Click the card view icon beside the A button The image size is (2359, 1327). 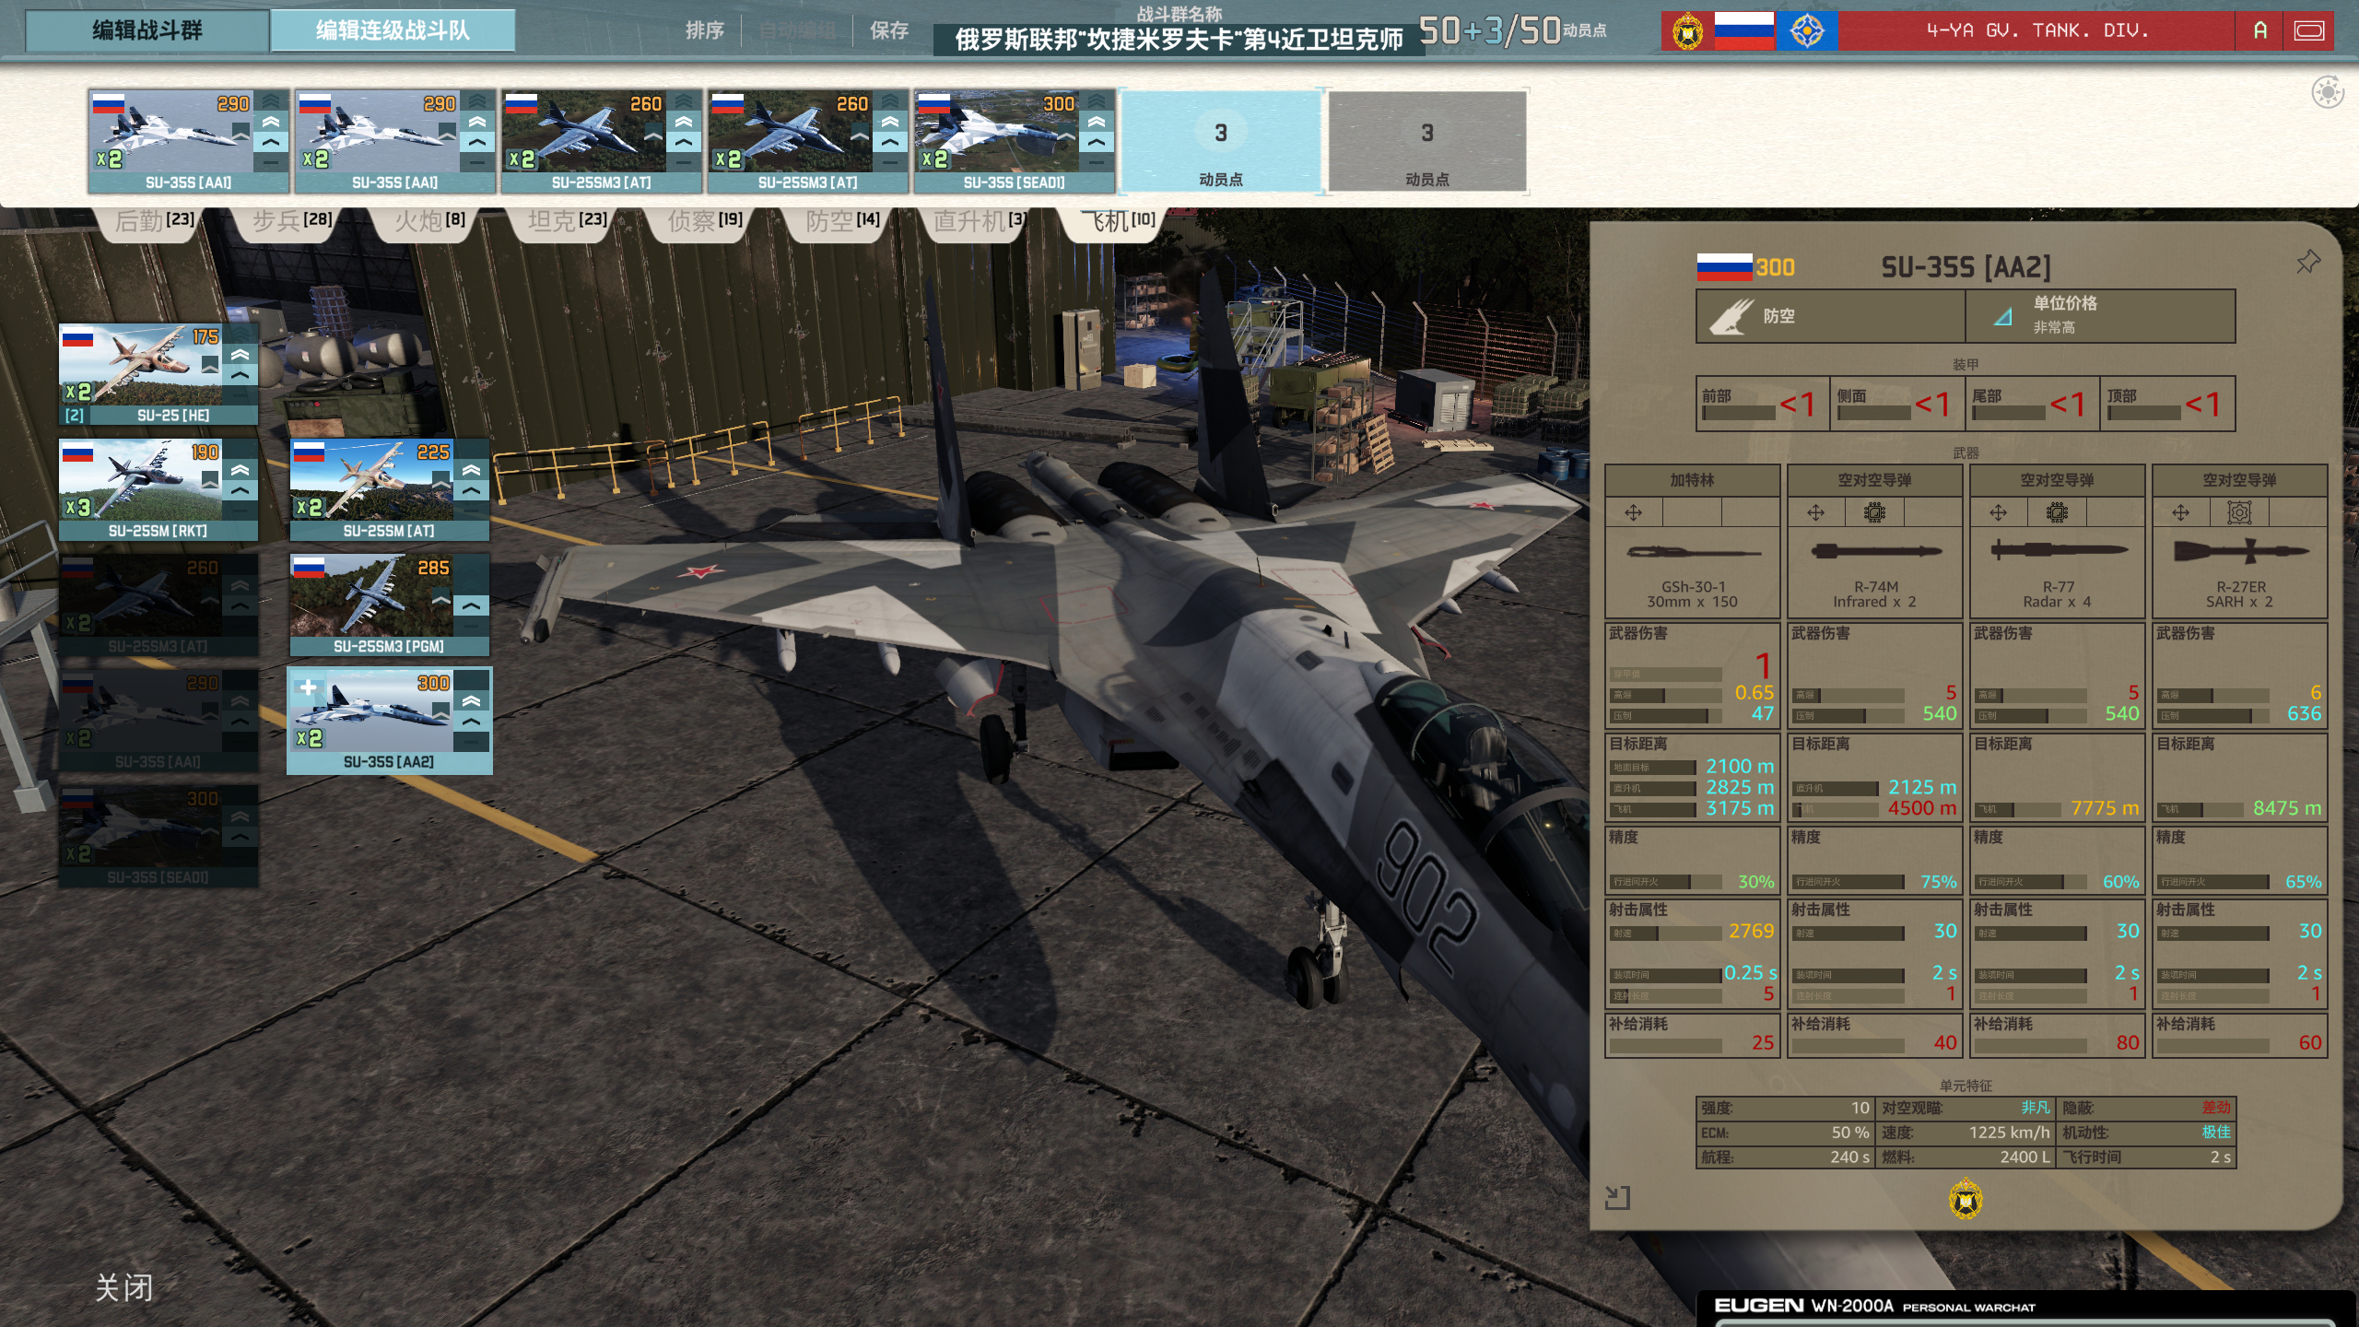tap(2309, 31)
